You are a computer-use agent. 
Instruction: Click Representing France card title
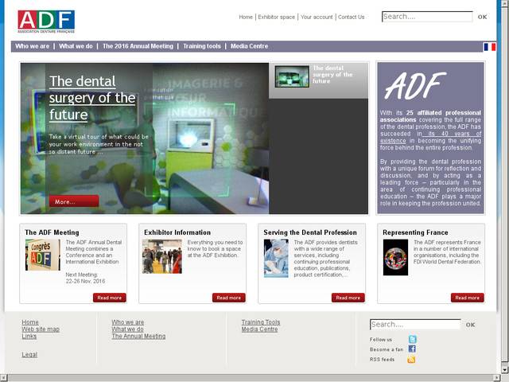point(415,232)
